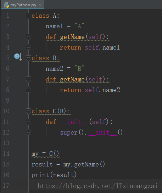Click the text 'class A:'
Image resolution: width=162 pixels, height=193 pixels.
tap(45, 16)
